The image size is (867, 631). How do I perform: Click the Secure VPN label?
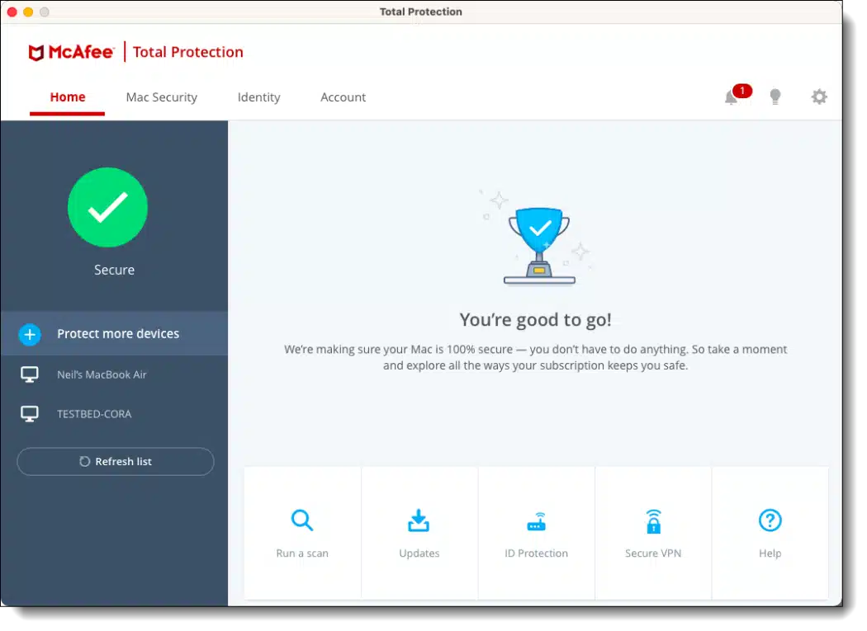point(653,553)
